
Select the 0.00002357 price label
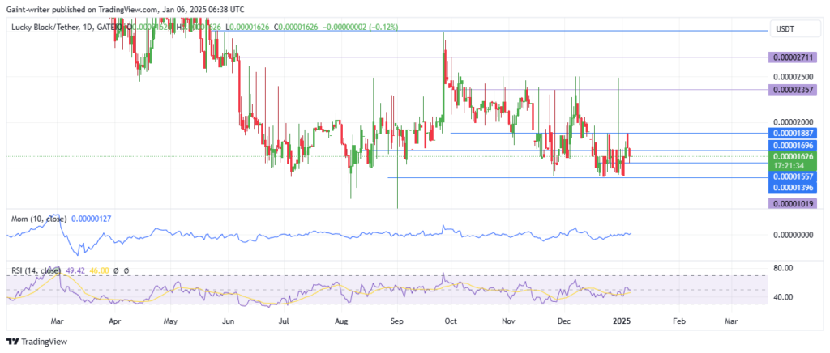point(792,90)
